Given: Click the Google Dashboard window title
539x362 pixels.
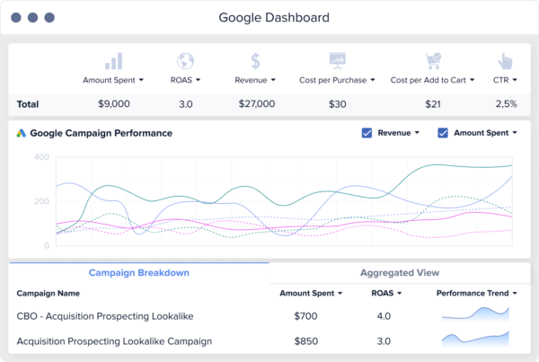Looking at the screenshot, I should pyautogui.click(x=274, y=18).
